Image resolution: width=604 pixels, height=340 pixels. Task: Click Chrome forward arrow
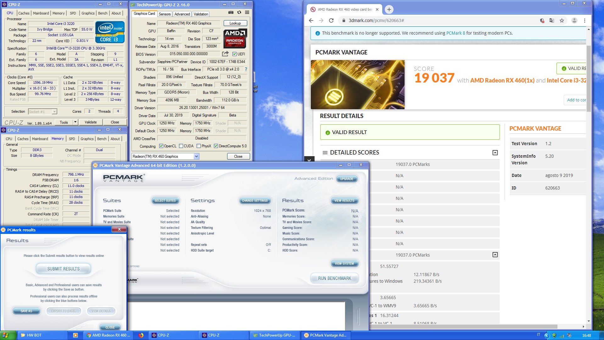tap(321, 20)
